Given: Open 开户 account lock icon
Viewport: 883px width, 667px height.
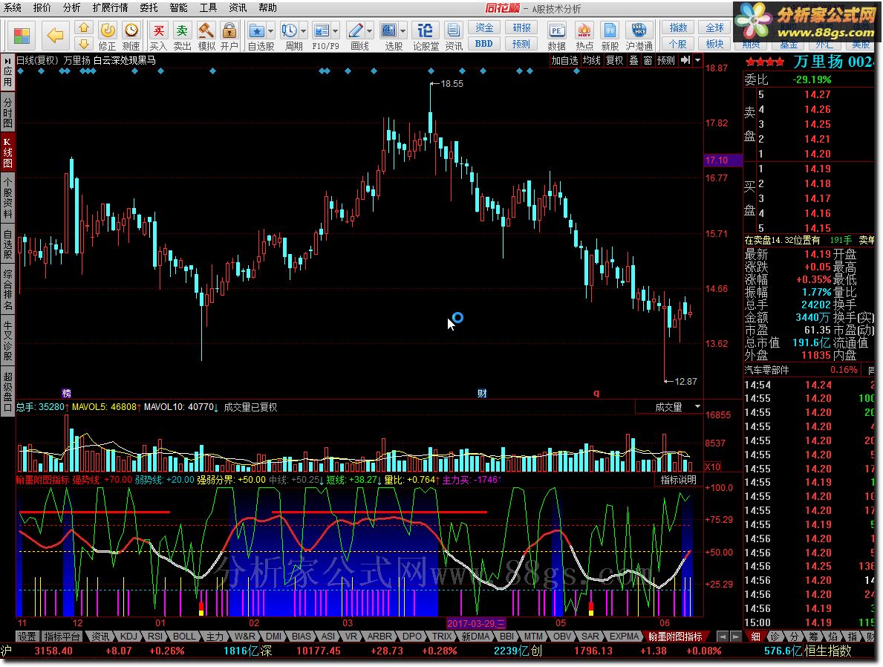Looking at the screenshot, I should tap(229, 36).
